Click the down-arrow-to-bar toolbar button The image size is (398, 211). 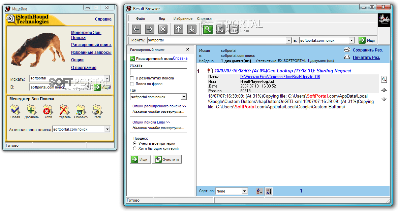192,29
